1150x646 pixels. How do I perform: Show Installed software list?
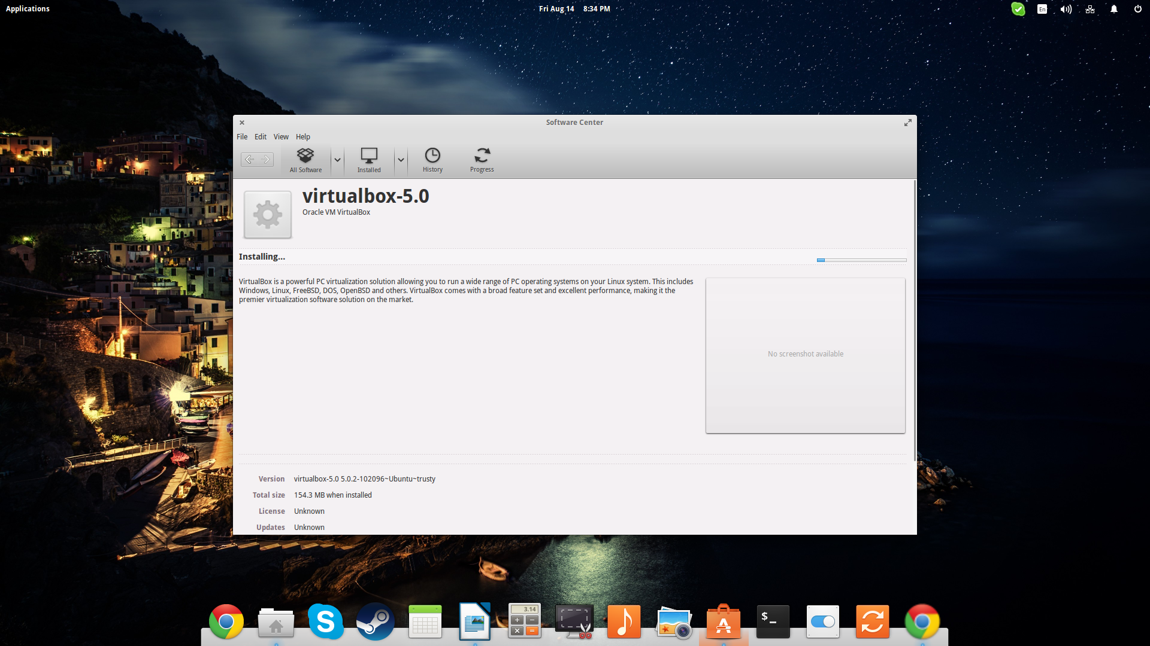(369, 160)
